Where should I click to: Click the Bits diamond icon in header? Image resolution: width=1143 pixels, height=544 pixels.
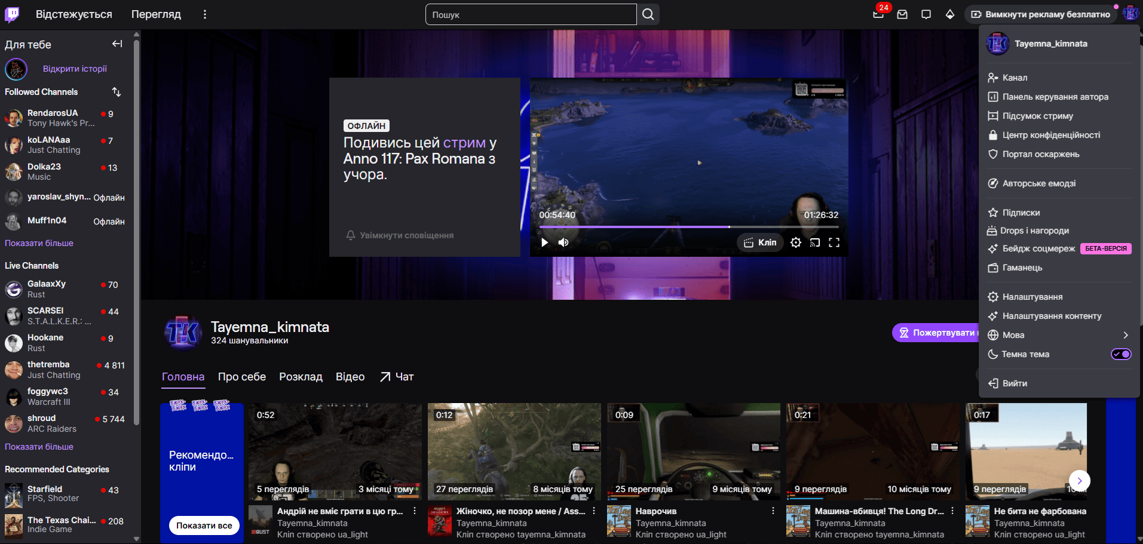[950, 14]
